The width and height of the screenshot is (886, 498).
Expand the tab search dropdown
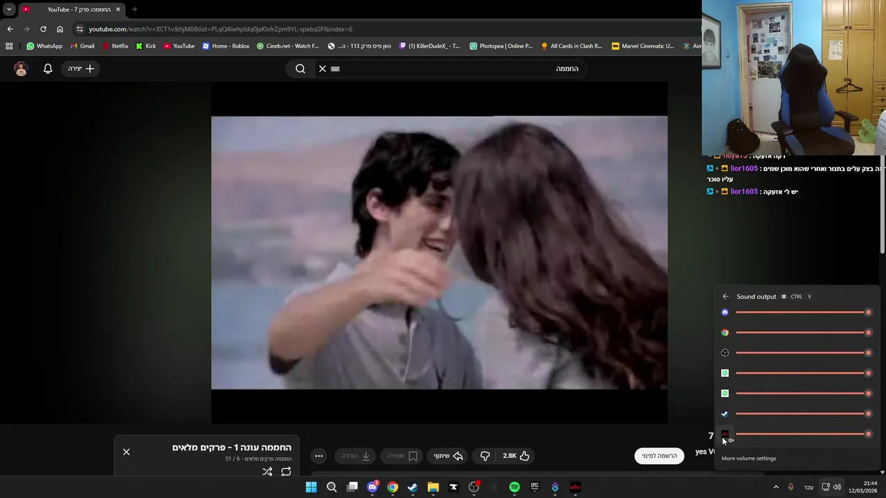tap(9, 10)
